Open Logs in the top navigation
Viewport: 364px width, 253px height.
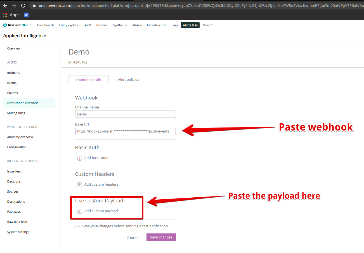coord(175,25)
